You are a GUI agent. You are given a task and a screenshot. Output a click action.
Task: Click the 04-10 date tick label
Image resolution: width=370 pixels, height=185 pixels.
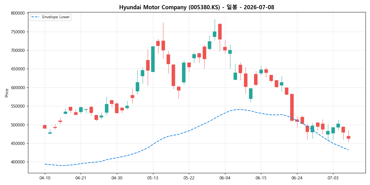(45, 178)
